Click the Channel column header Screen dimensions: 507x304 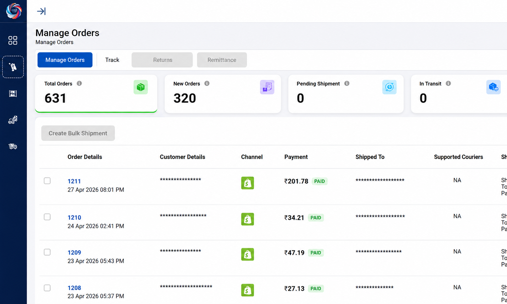(252, 157)
